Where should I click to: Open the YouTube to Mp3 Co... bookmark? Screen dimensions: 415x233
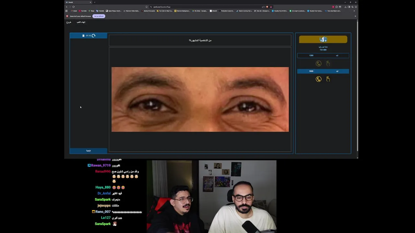(165, 11)
